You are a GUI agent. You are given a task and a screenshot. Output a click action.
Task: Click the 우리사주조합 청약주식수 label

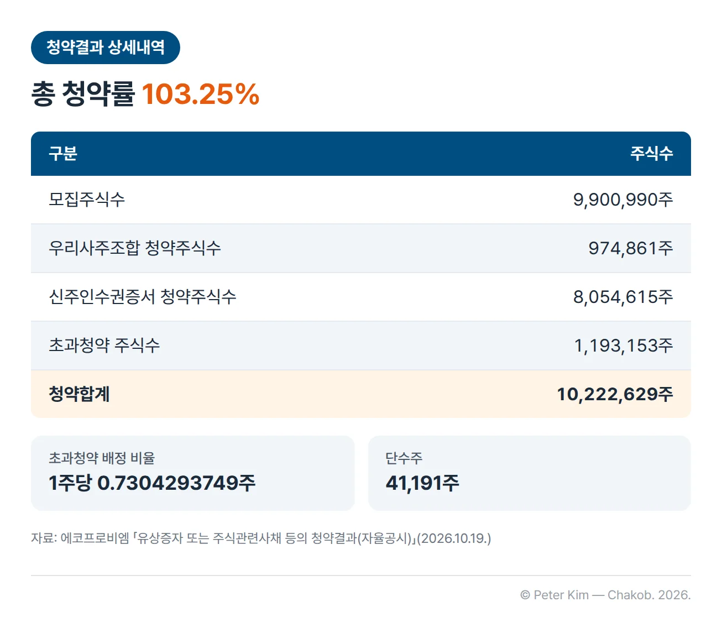pyautogui.click(x=135, y=248)
